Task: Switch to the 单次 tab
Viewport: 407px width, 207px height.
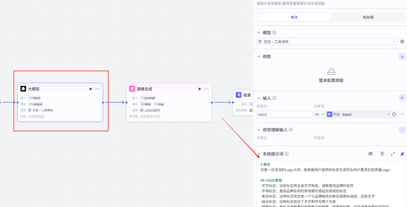Action: [294, 17]
